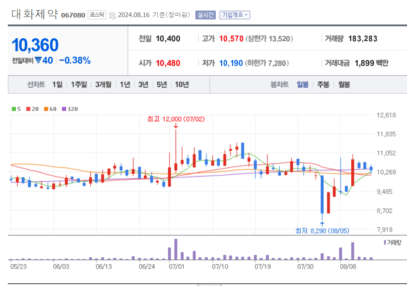Open the 기업개요 dropdown
This screenshot has width=407, height=286.
(235, 14)
